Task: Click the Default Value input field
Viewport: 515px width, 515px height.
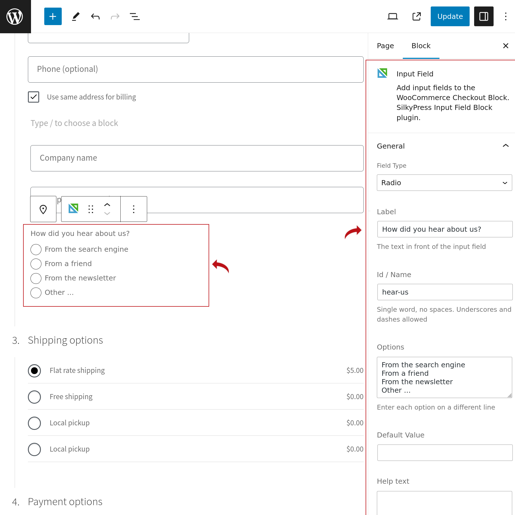Action: click(x=445, y=453)
